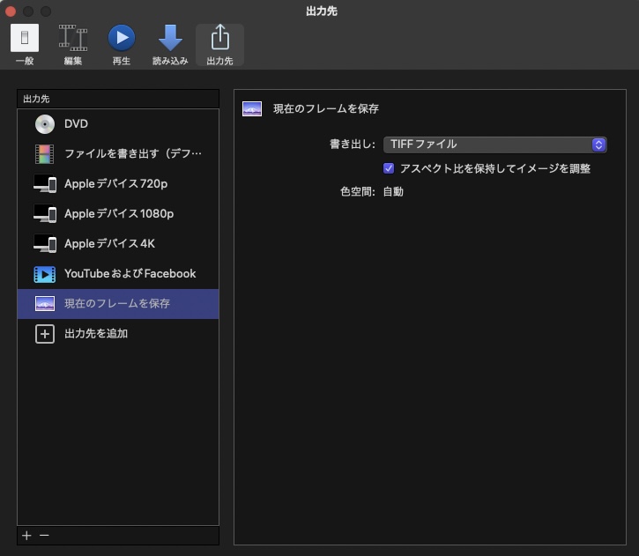
Task: Click 出力先を追加 plus icon
Action: (x=45, y=334)
